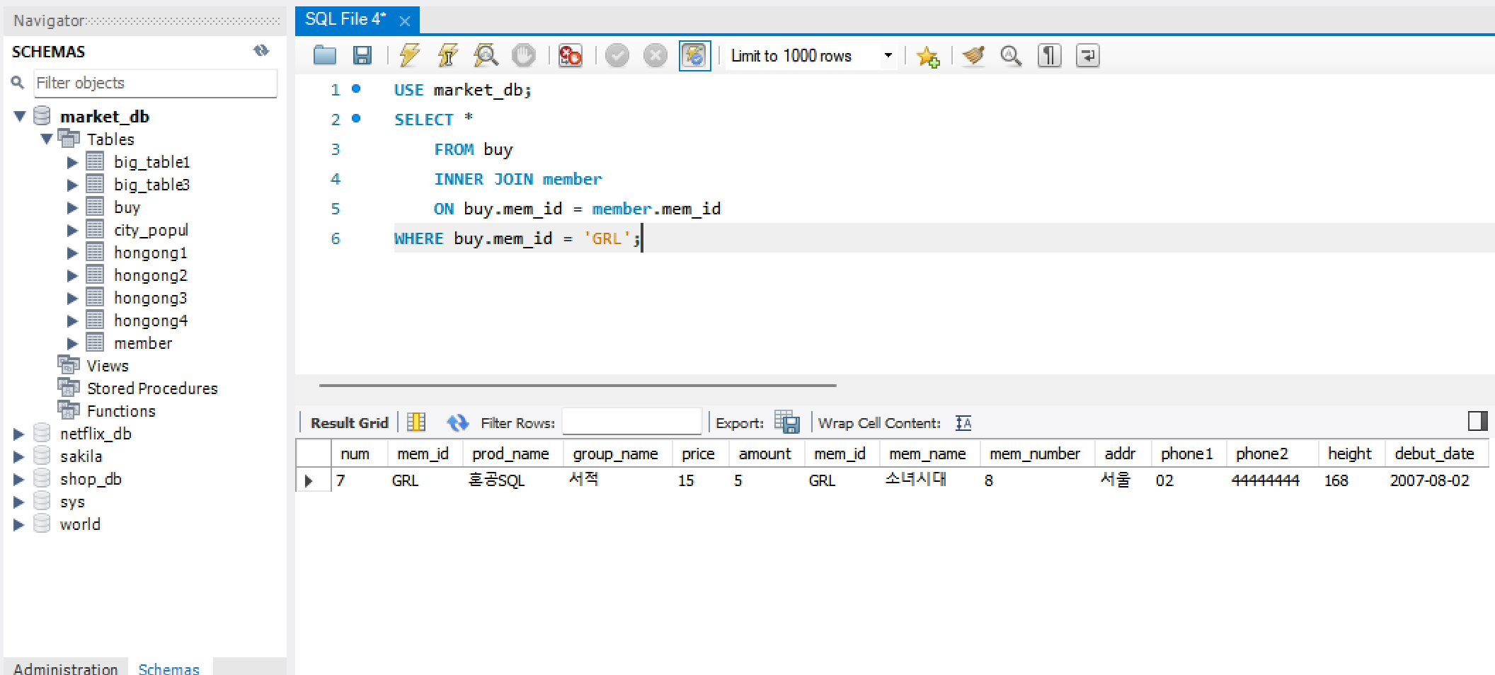
Task: Execute the SQL query with lightning bolt
Action: (x=409, y=55)
